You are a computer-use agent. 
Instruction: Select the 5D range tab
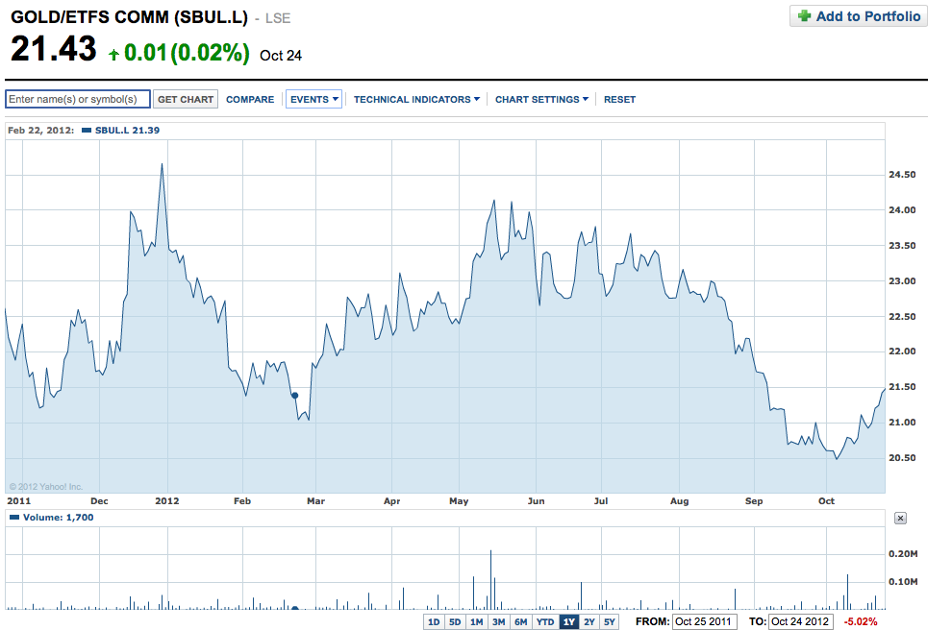tap(455, 622)
